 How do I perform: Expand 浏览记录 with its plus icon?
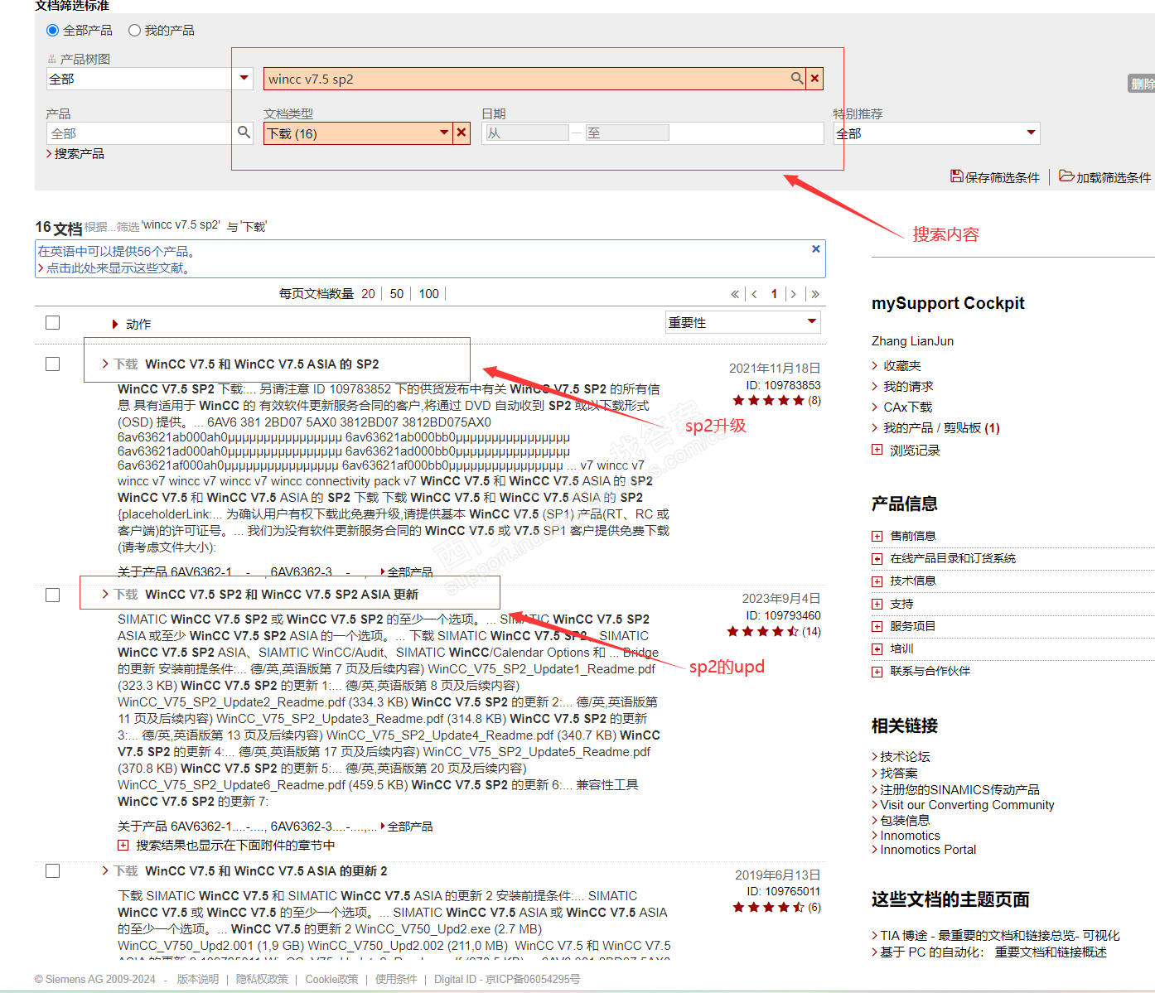(x=877, y=450)
